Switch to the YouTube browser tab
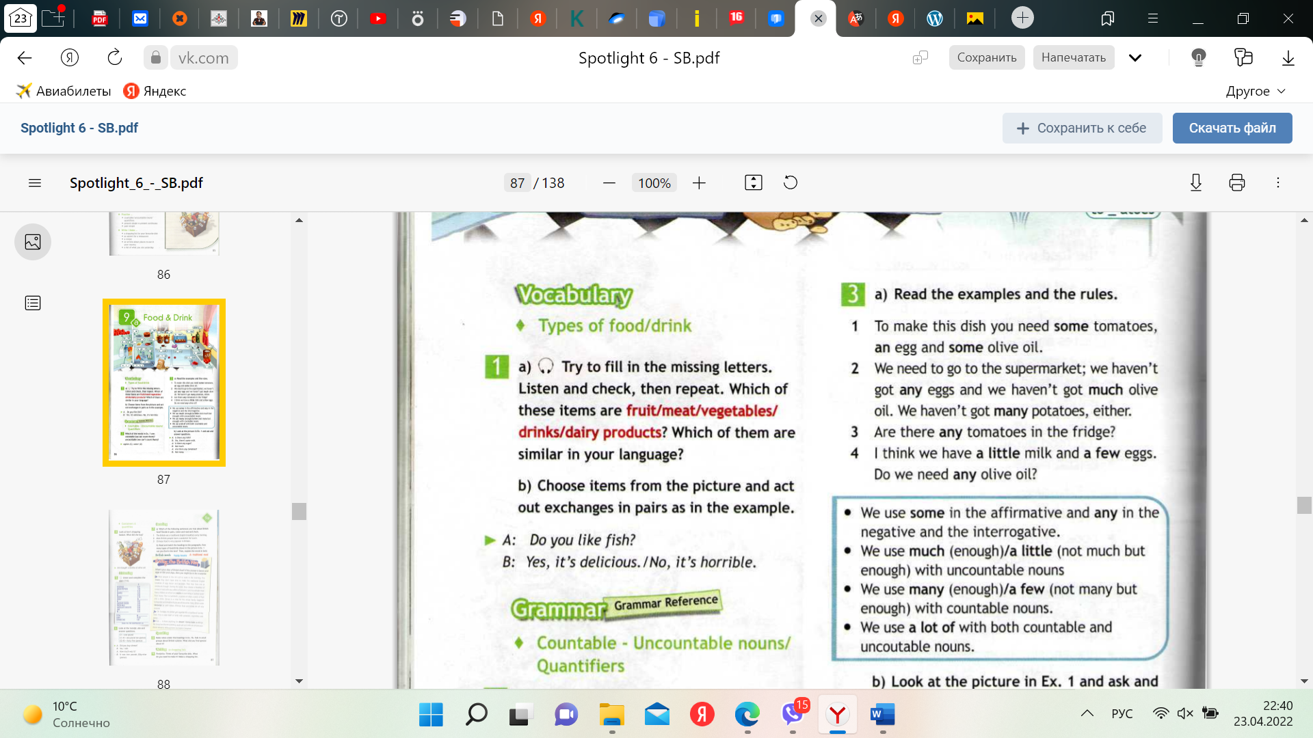 click(x=378, y=18)
